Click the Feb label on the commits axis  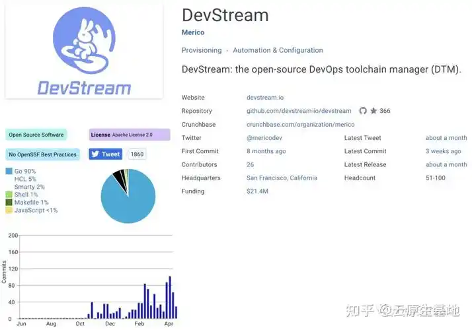coord(139,323)
